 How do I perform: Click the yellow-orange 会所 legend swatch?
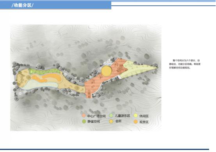pos(111,121)
